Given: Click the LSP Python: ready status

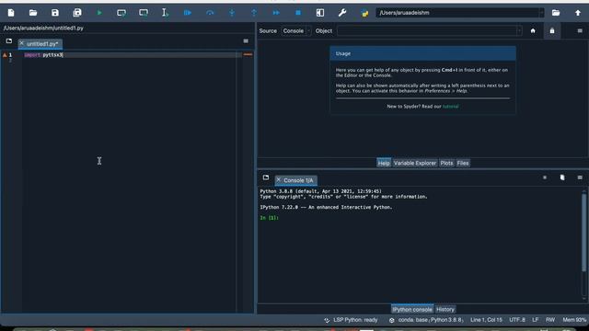Looking at the screenshot, I should click(351, 320).
